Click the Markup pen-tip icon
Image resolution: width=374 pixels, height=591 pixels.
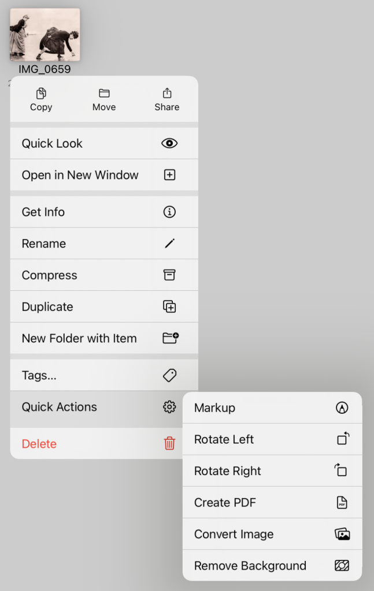[x=342, y=408]
